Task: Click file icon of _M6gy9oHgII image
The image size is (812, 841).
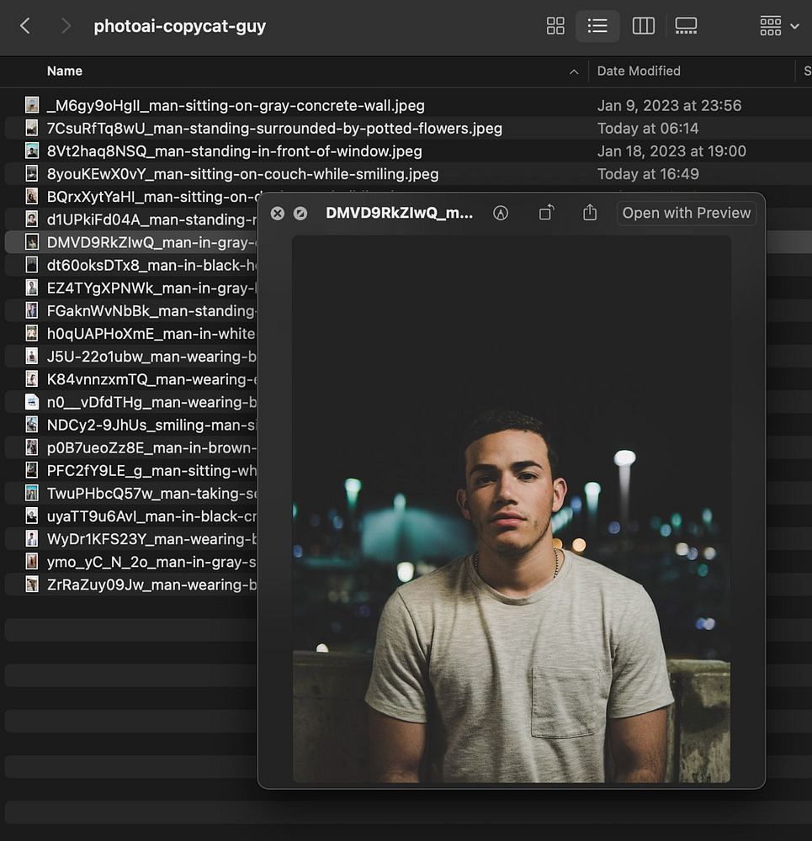Action: click(32, 105)
